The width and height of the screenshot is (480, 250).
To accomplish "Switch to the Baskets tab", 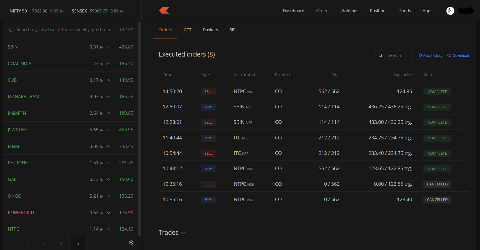I will pyautogui.click(x=210, y=30).
